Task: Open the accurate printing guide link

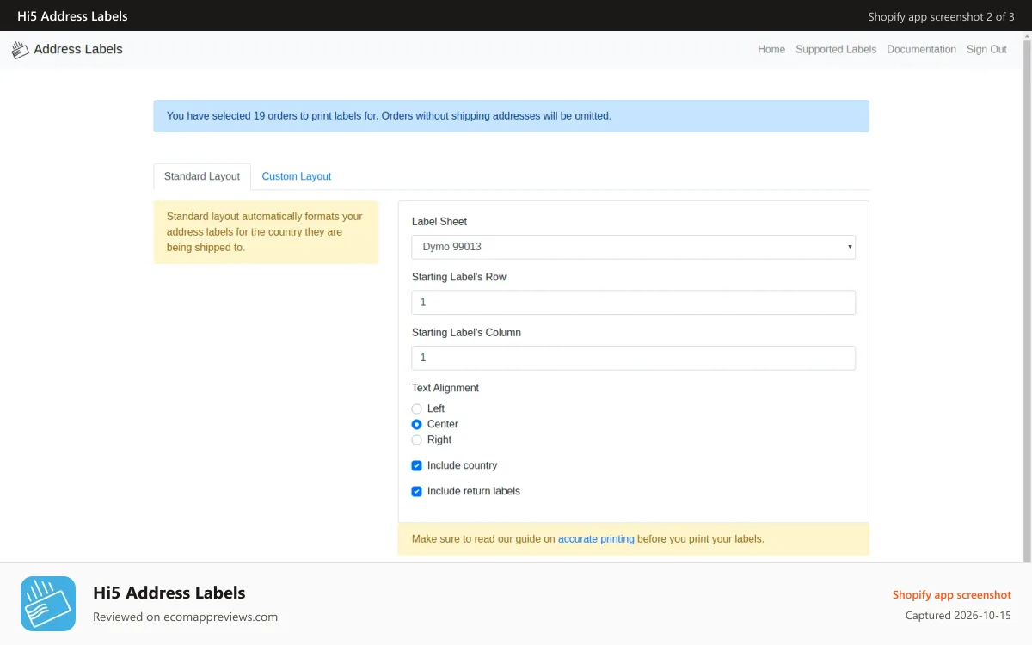Action: coord(596,539)
